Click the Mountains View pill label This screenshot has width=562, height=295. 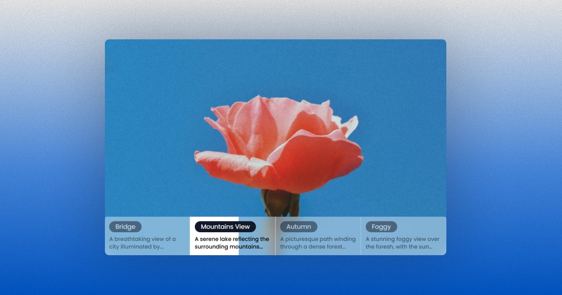[225, 227]
